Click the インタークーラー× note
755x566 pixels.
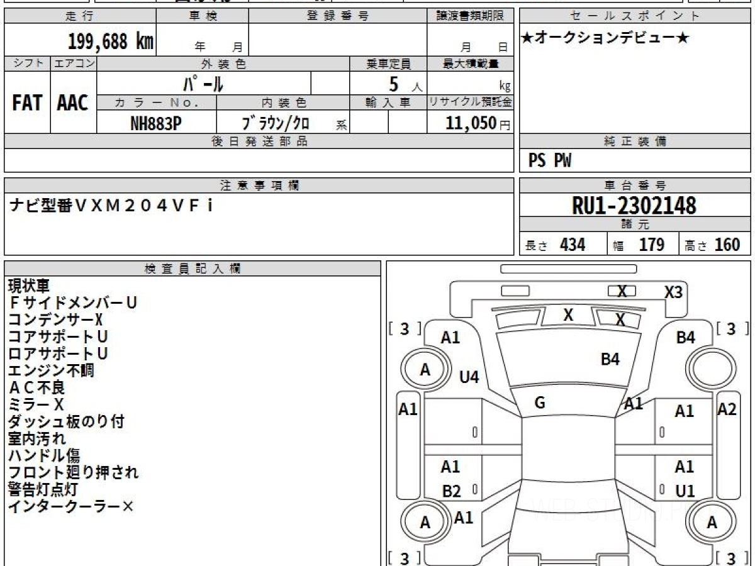coord(70,506)
